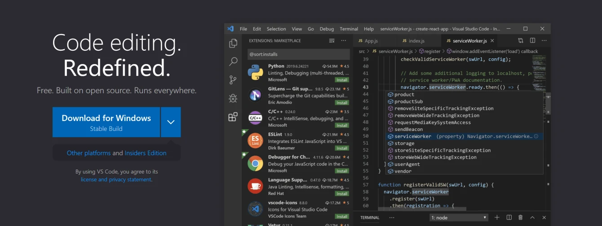Viewport: 602px width, 226px height.
Task: Open editor more actions ellipsis
Action: [544, 41]
